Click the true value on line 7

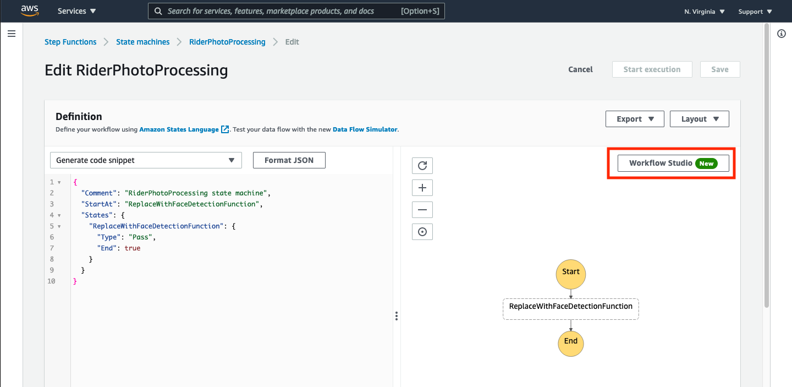tap(133, 248)
